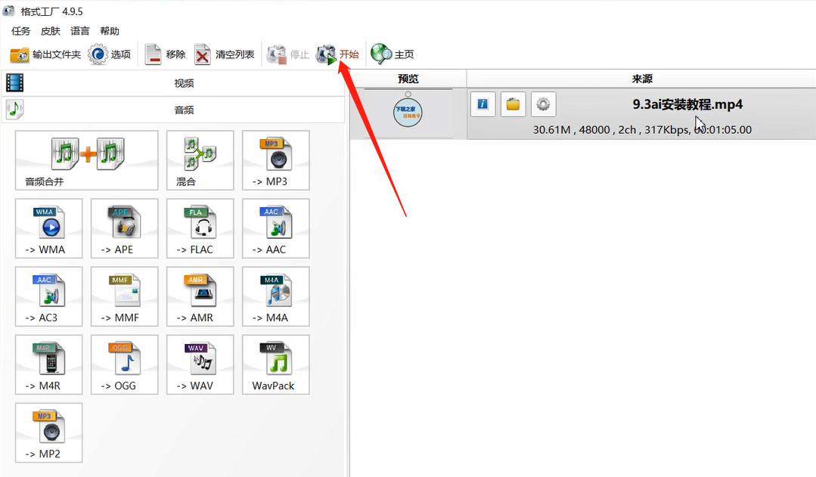View file info via the blue i icon
The image size is (816, 477).
[x=482, y=104]
